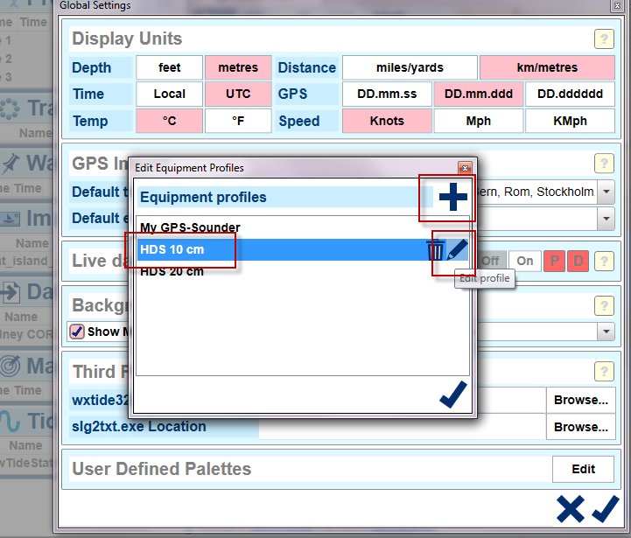Confirm Edit Equipment Profiles with checkmark

coord(452,395)
